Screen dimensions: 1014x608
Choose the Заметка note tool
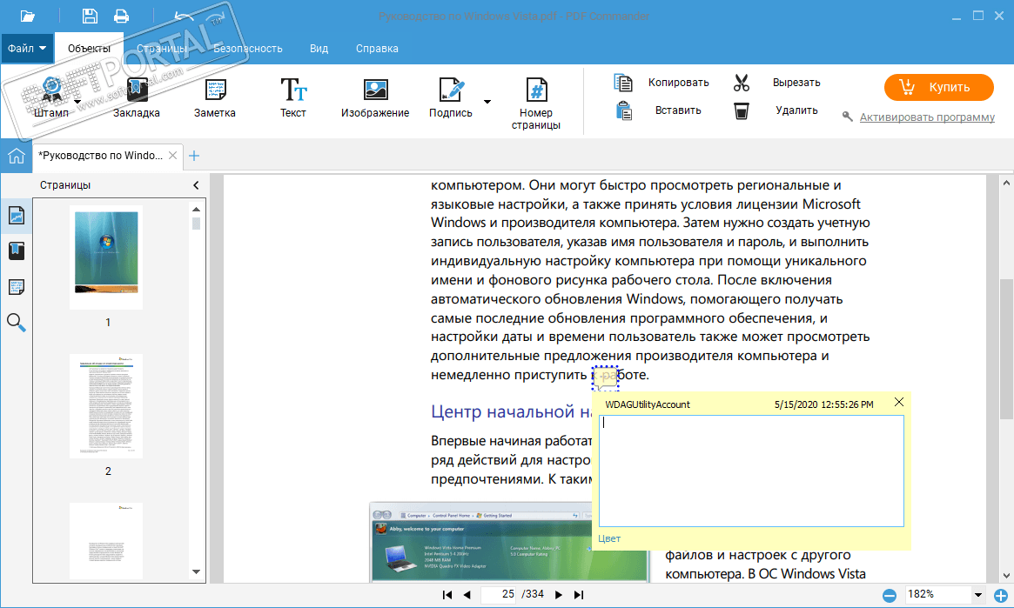(215, 97)
